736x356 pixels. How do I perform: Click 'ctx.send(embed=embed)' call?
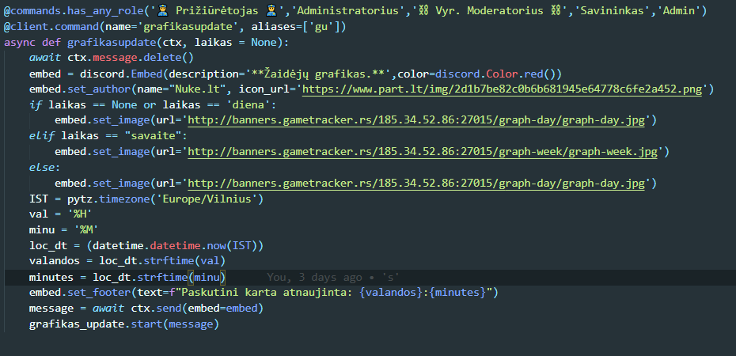[x=197, y=309]
